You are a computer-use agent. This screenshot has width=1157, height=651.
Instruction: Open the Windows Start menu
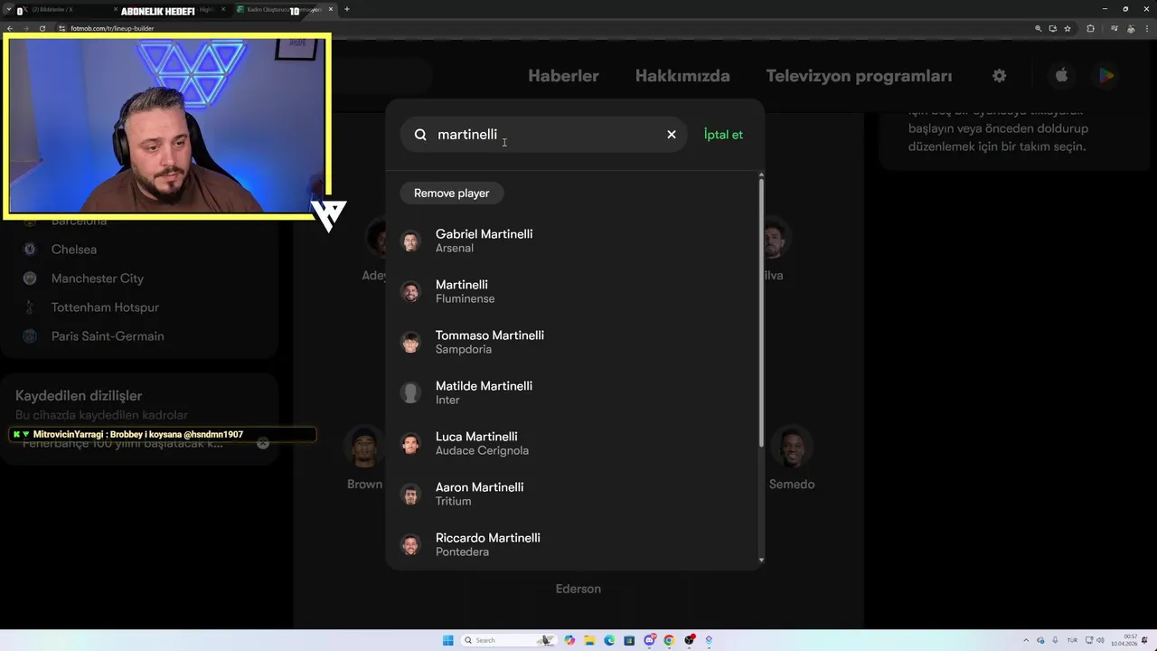447,640
